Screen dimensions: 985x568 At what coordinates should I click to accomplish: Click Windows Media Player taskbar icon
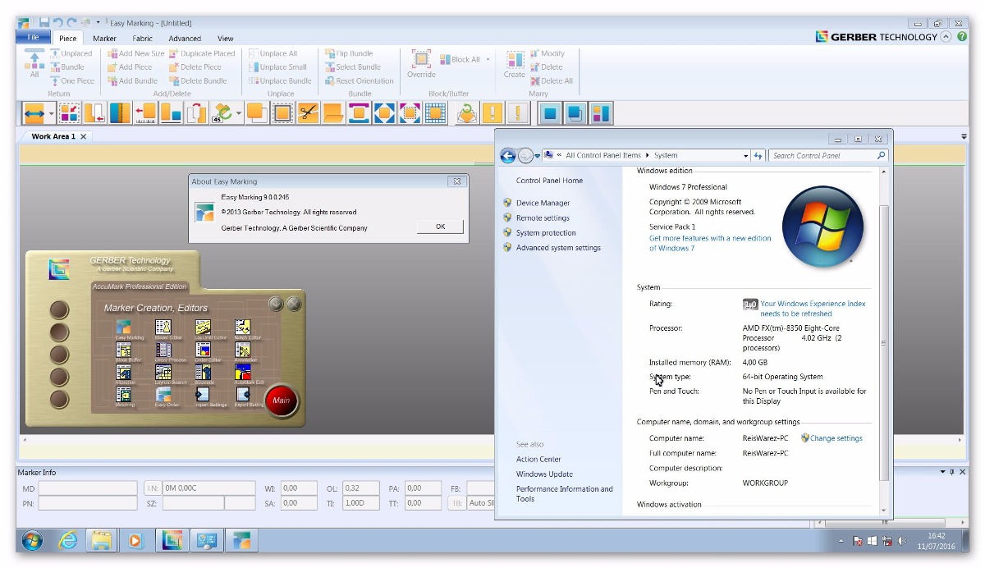136,540
